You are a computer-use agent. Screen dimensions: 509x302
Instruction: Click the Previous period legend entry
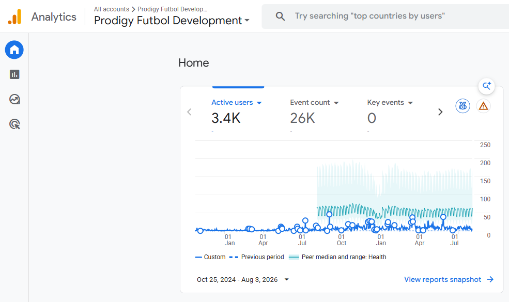[256, 257]
